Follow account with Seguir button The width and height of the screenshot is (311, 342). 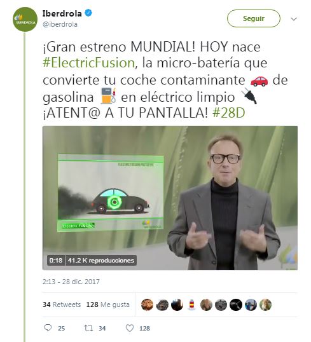pos(254,18)
